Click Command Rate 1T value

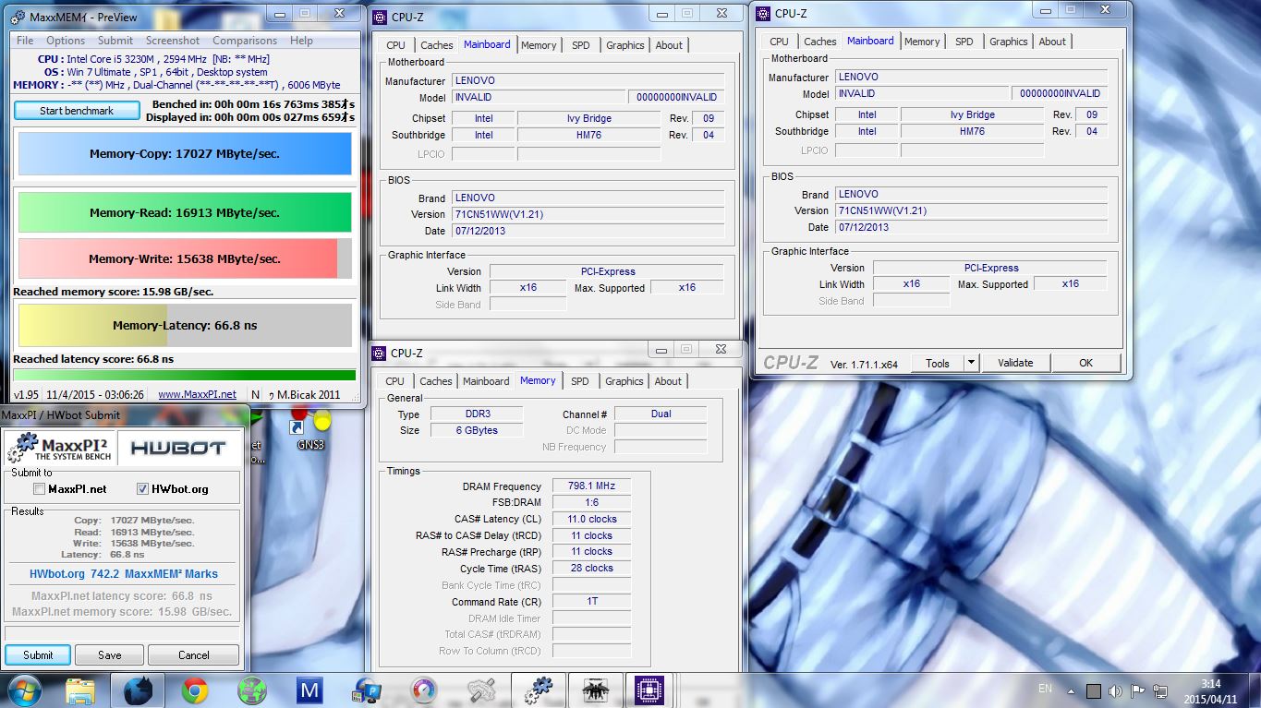pos(591,601)
